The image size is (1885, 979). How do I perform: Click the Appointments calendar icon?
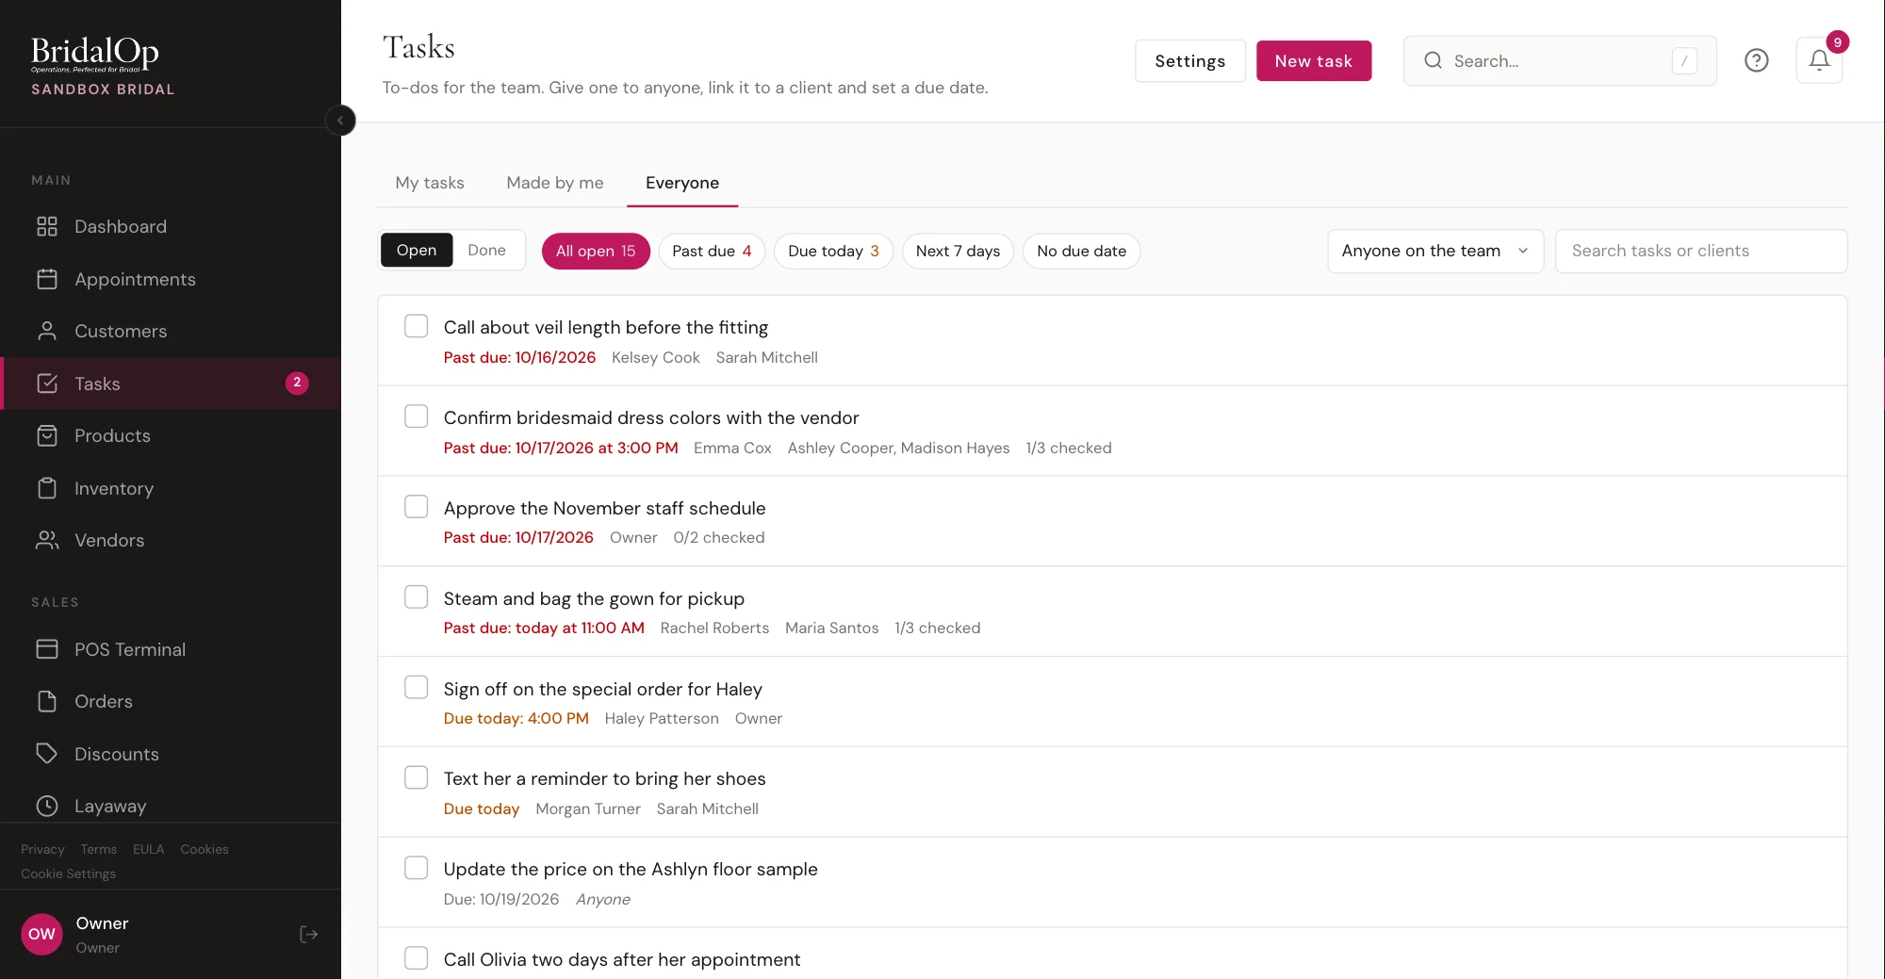(x=47, y=279)
